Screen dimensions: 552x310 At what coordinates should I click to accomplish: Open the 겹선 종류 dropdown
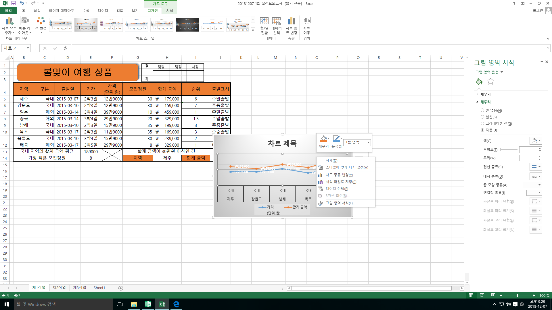536,167
